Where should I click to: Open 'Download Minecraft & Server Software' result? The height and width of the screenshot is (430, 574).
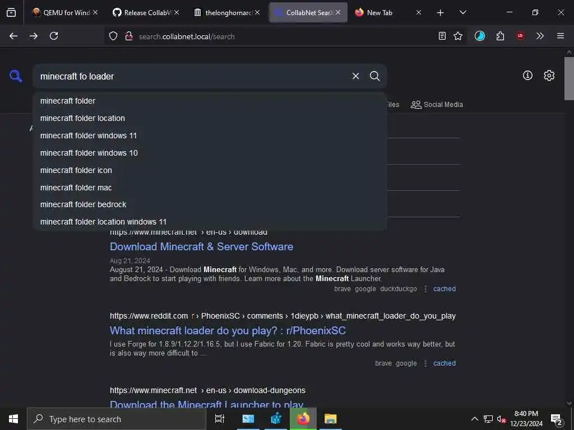point(201,246)
